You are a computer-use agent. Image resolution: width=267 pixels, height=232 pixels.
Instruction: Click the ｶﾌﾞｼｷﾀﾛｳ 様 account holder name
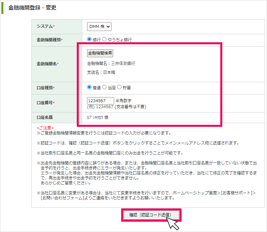point(97,117)
